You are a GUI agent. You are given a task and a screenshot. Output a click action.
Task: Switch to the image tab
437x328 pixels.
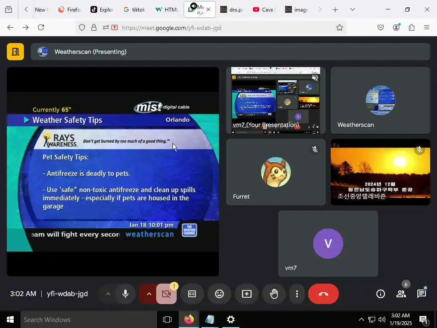pos(297,10)
